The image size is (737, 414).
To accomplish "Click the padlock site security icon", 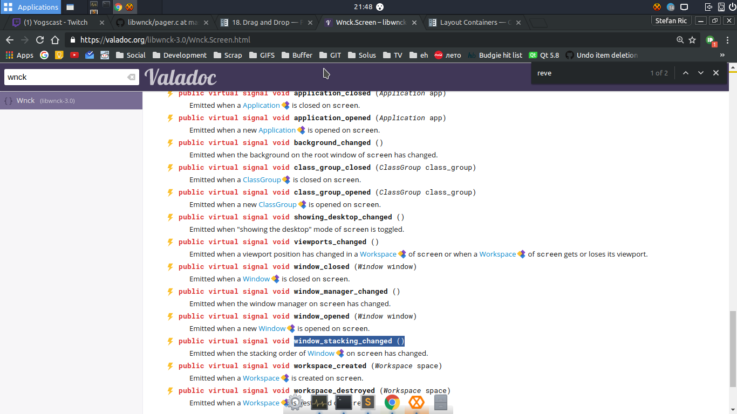I will 73,40.
